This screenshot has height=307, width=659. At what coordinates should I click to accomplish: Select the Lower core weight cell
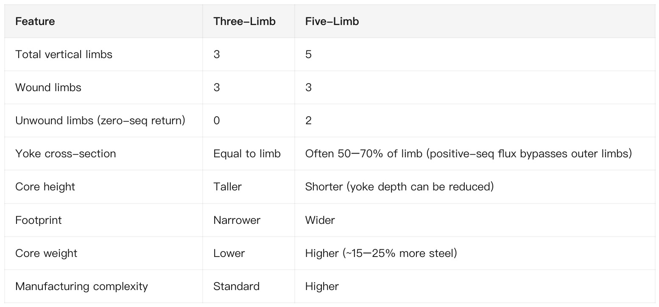(229, 253)
